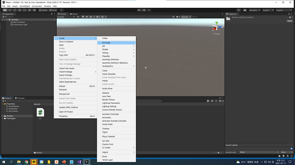Collapse the Untitled scene in Hierarchy

click(x=7, y=20)
